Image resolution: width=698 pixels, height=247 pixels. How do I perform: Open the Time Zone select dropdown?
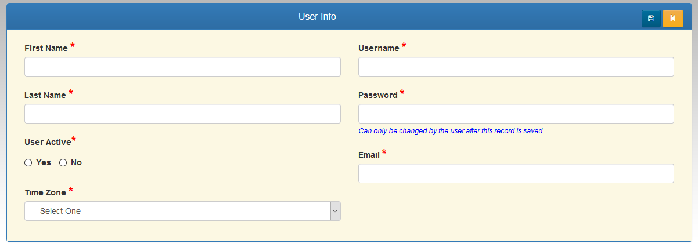coord(182,211)
